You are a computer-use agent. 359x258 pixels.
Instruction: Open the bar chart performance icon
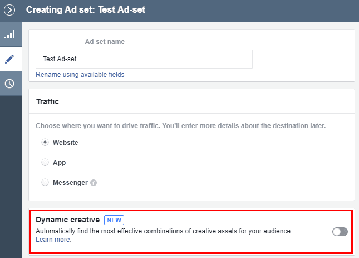pos(9,35)
